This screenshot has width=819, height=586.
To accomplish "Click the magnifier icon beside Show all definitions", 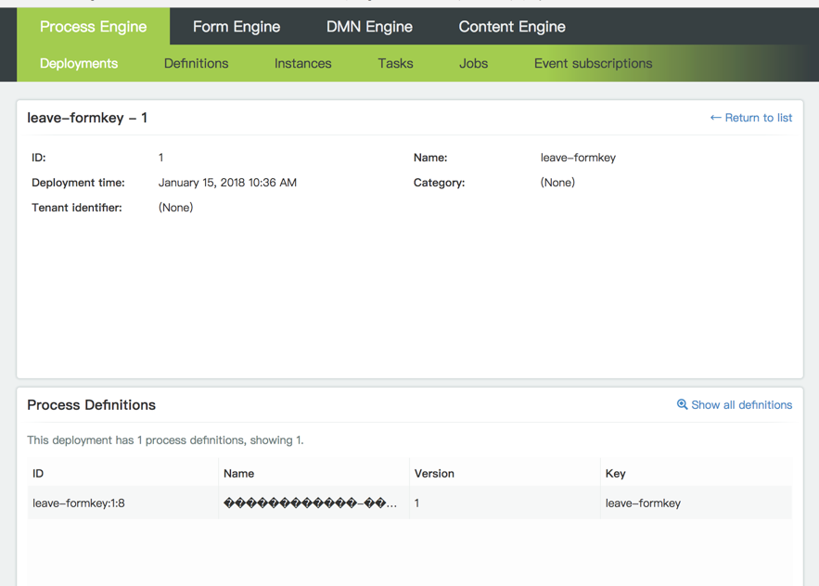I will point(682,404).
